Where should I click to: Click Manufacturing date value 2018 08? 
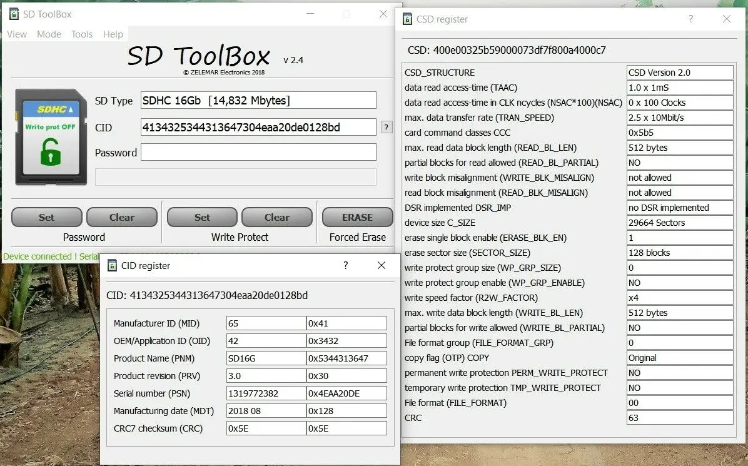click(266, 411)
